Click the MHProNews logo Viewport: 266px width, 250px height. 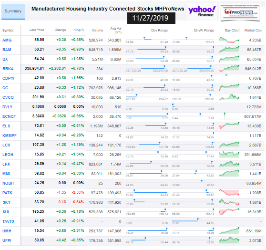240,13
